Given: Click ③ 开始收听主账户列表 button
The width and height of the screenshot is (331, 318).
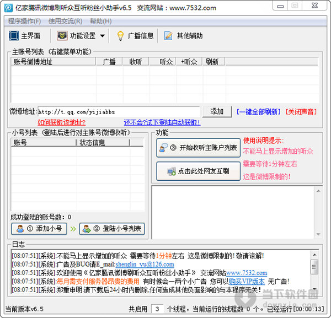Looking at the screenshot, I should [x=199, y=148].
